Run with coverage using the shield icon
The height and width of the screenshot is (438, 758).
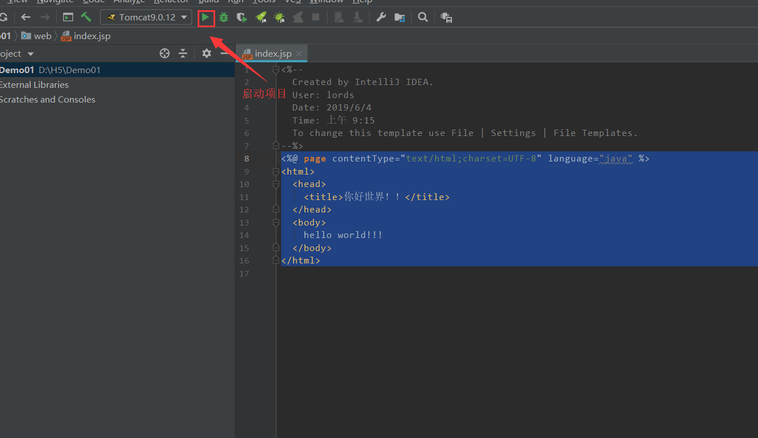click(242, 18)
